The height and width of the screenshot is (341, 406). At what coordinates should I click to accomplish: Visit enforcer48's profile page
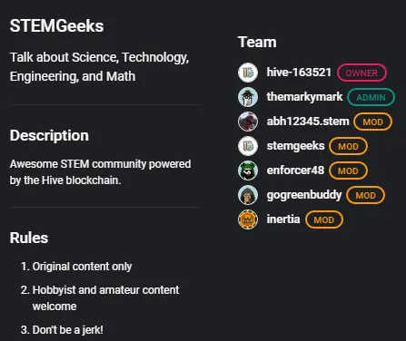tap(295, 170)
